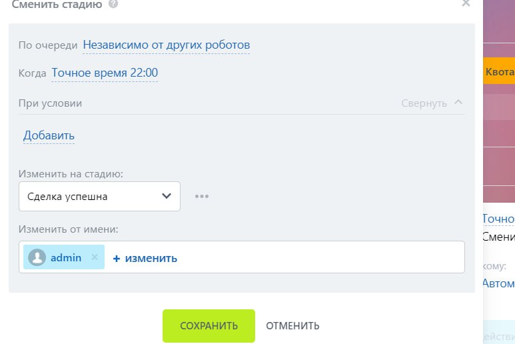
Task: Click empty area of Изменить от имени field
Action: (x=320, y=257)
